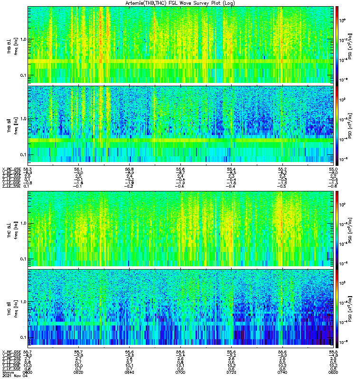356x379 pixels.
Task: Click the 'hhmm' time axis label
Action: point(8,372)
